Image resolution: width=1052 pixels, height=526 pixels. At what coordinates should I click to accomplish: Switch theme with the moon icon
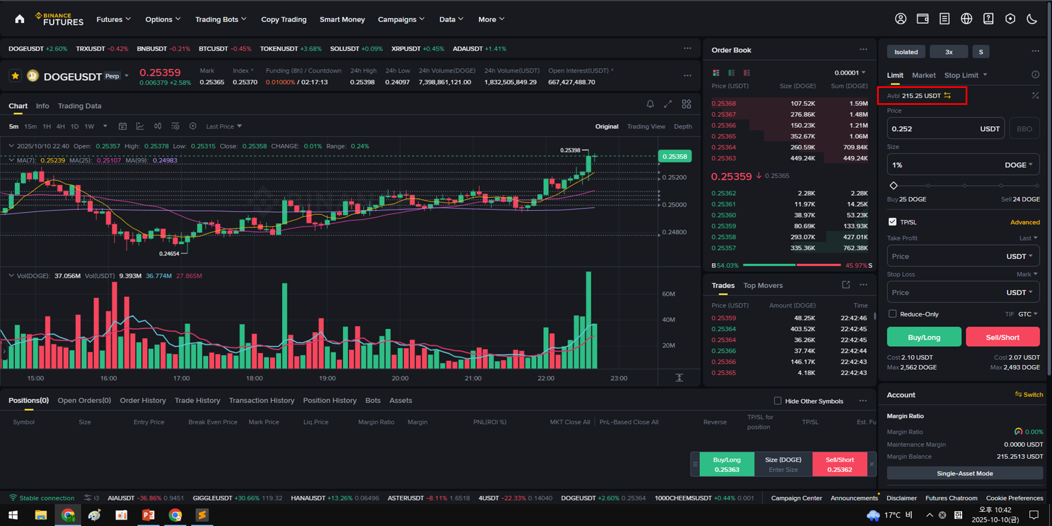coord(1032,19)
